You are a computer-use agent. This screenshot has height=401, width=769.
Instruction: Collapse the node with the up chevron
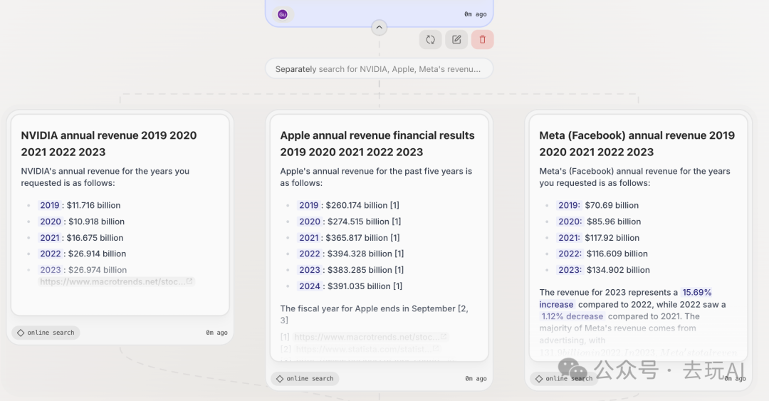(380, 28)
